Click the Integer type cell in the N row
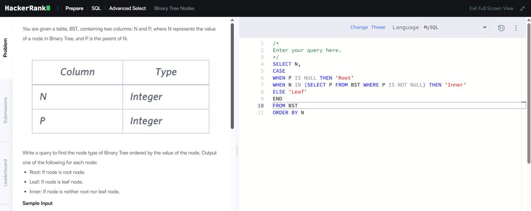Viewport: 531px width, 211px height. pyautogui.click(x=166, y=97)
